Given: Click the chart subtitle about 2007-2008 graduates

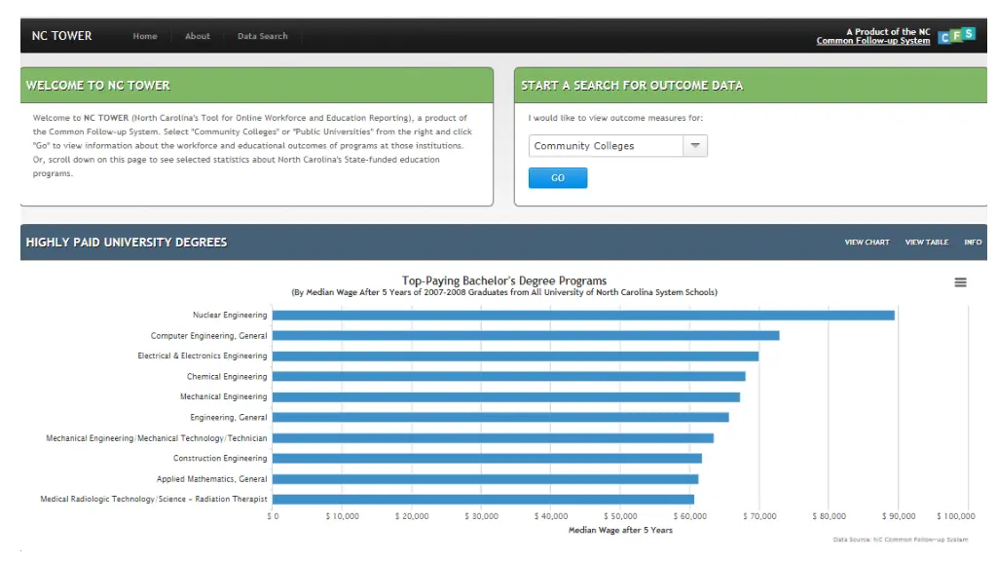Looking at the screenshot, I should click(504, 292).
